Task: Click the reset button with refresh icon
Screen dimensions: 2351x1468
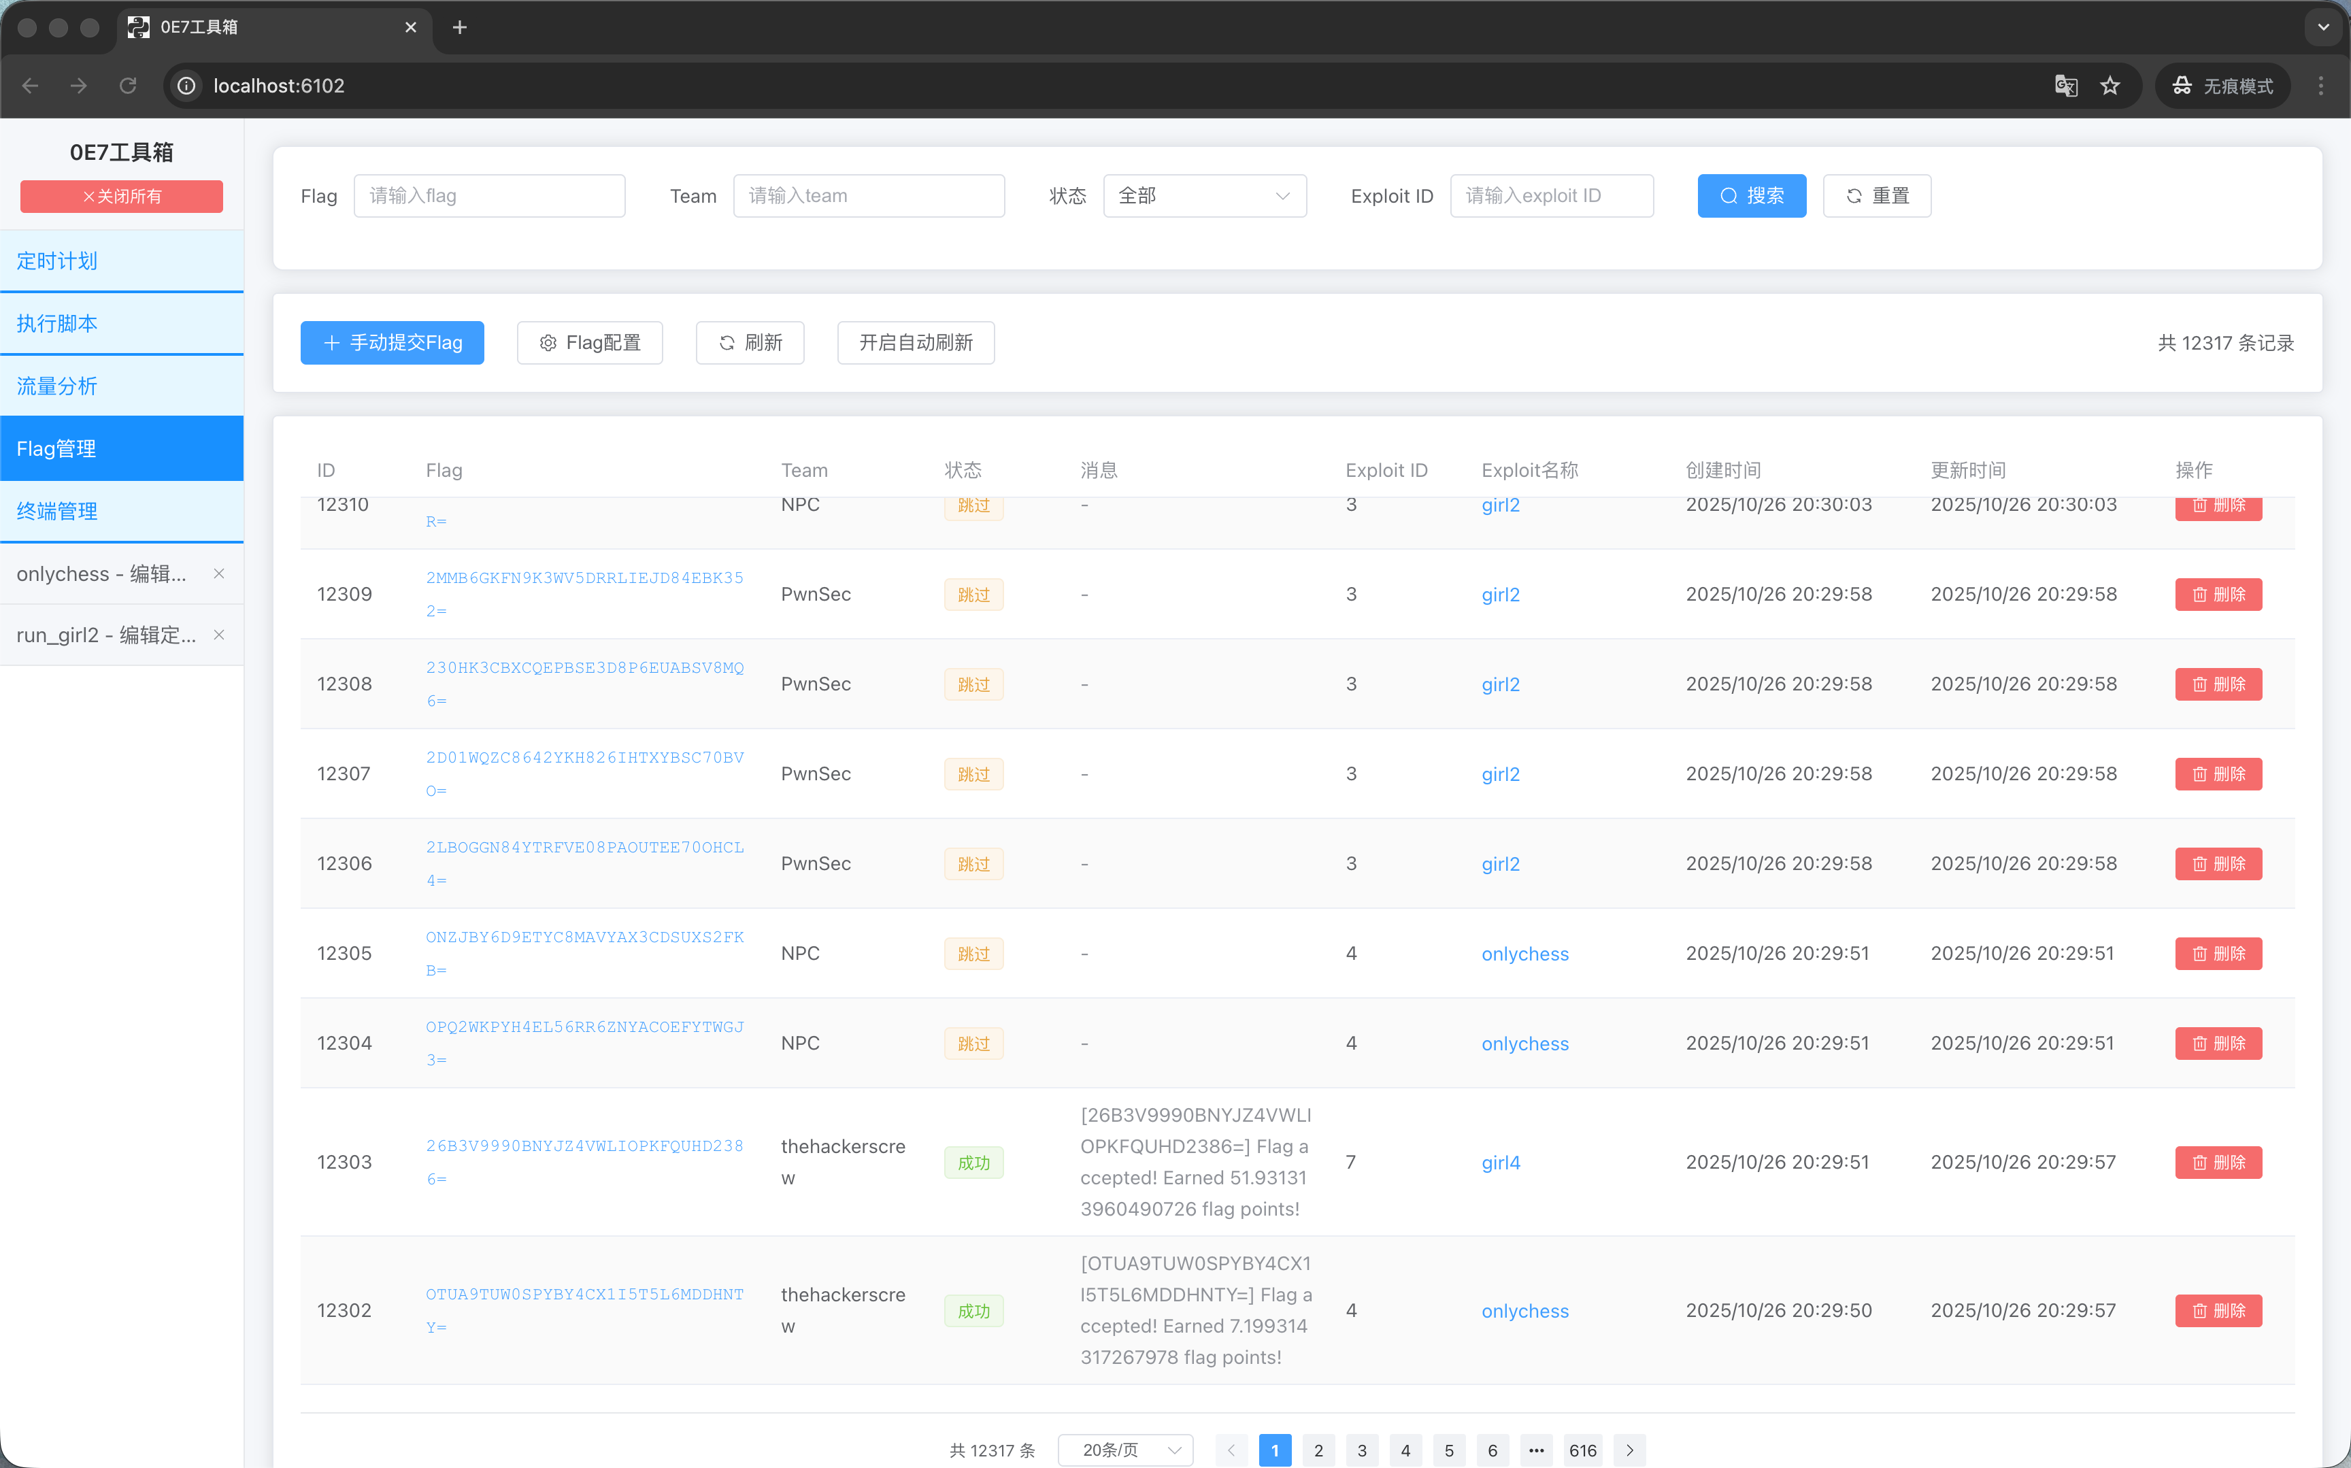Action: 1876,196
